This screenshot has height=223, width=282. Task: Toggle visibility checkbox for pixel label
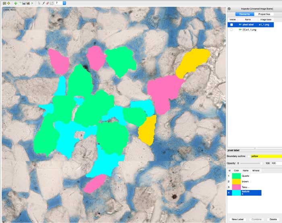(x=232, y=25)
